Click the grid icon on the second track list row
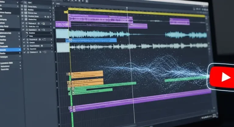This screenshot has height=127, width=234. [x=26, y=10]
